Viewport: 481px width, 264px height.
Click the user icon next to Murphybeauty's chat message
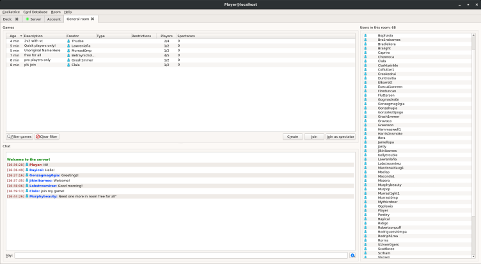pyautogui.click(x=27, y=196)
